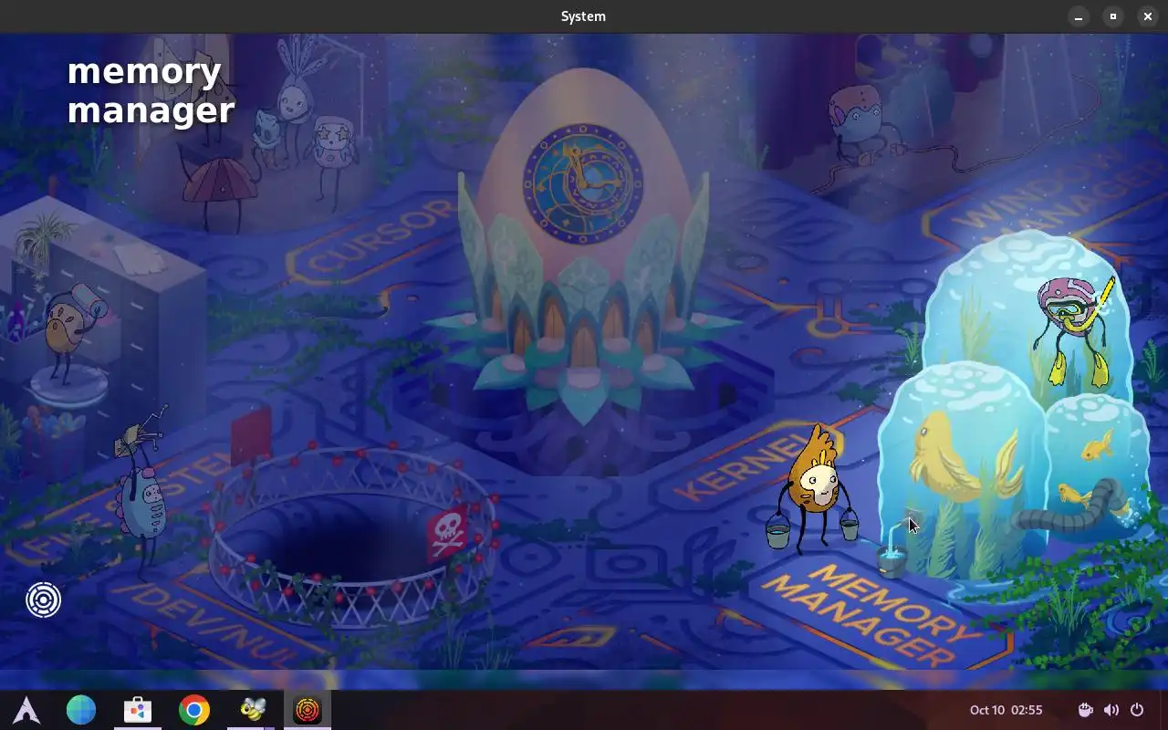Click the potato character carrying two buckets
Screen dimensions: 1168x730
pos(815,489)
